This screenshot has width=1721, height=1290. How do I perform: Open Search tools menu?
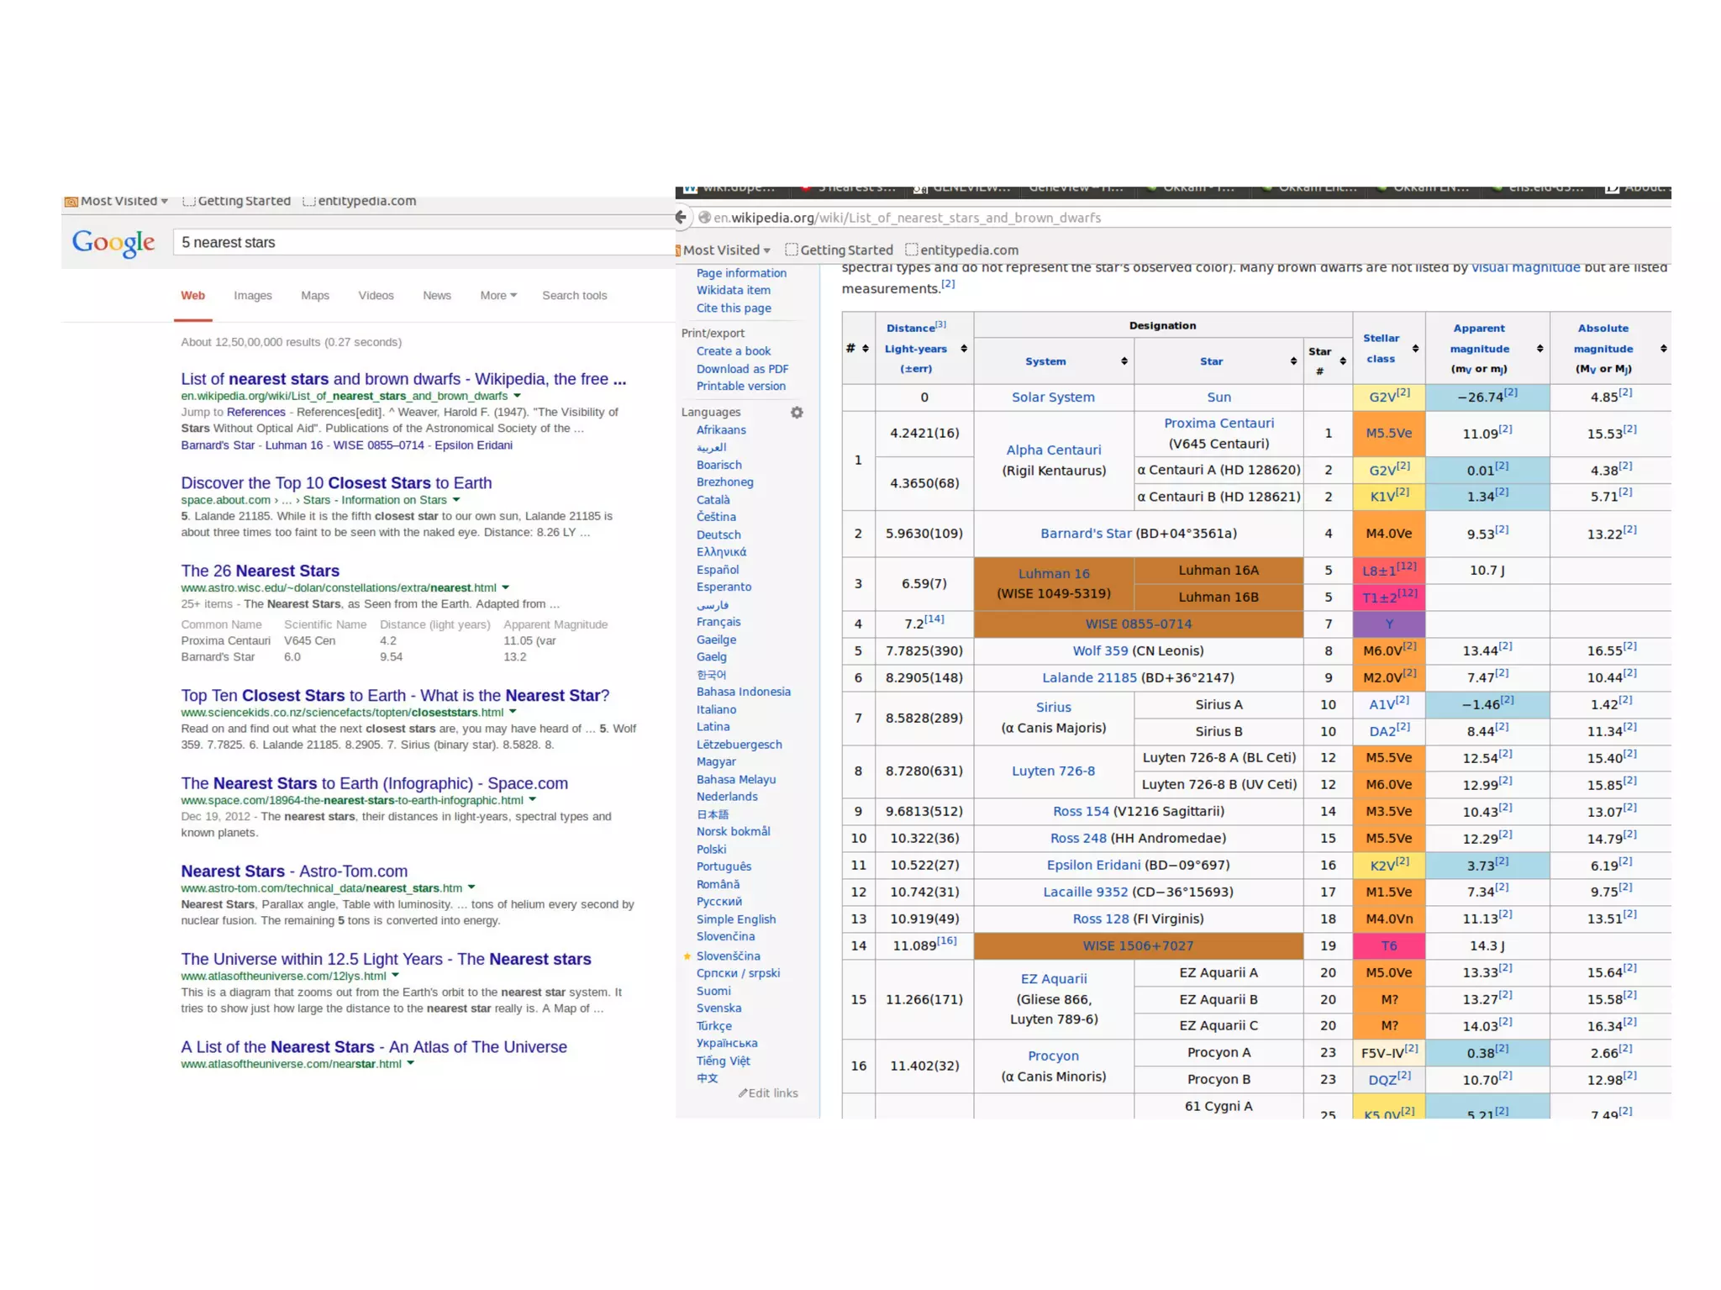tap(574, 295)
